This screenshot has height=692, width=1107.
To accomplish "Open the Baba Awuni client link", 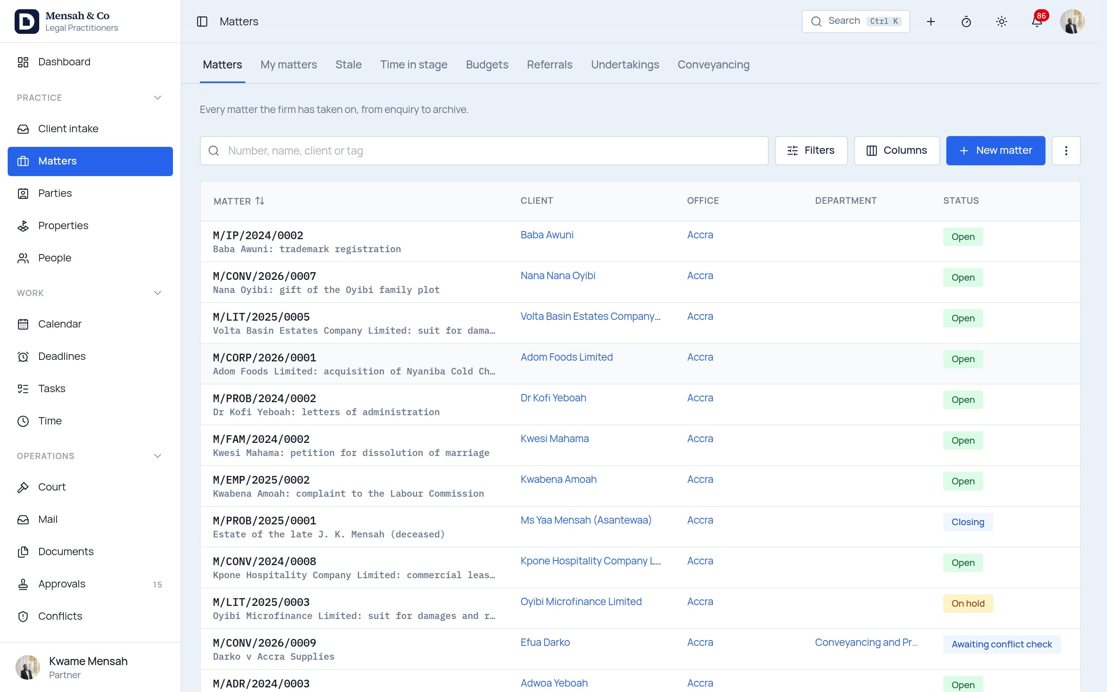I will click(547, 235).
